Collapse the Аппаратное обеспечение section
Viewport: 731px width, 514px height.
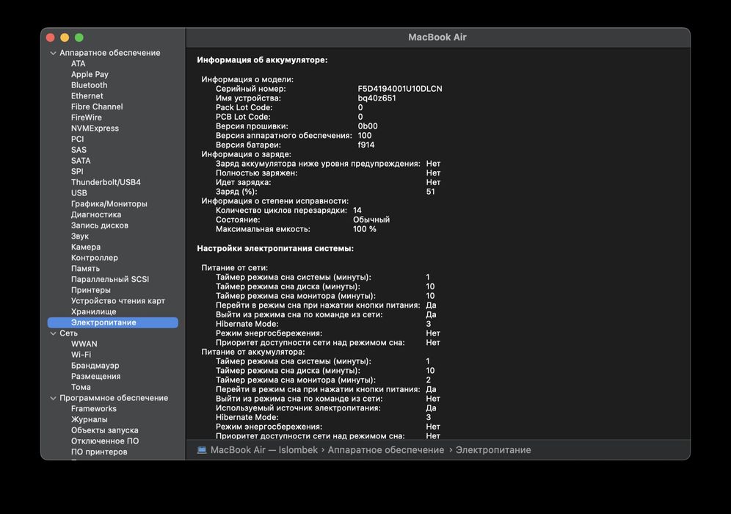click(53, 53)
